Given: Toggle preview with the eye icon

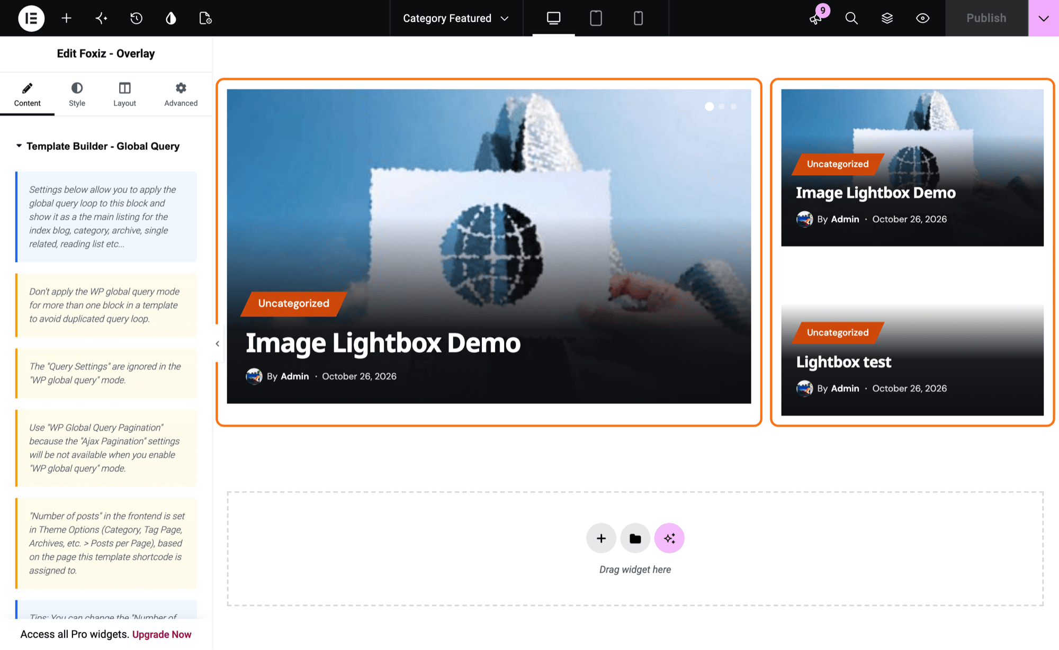Looking at the screenshot, I should pos(922,18).
